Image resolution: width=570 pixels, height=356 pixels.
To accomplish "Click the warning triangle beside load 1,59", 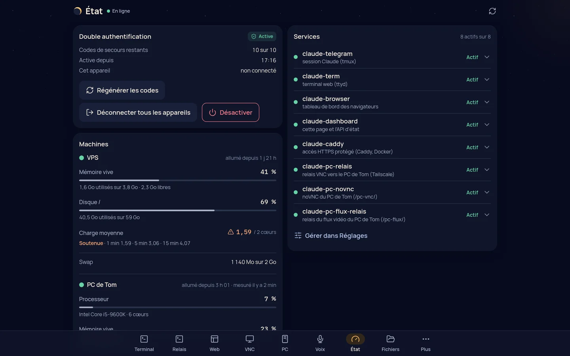I will click(231, 232).
